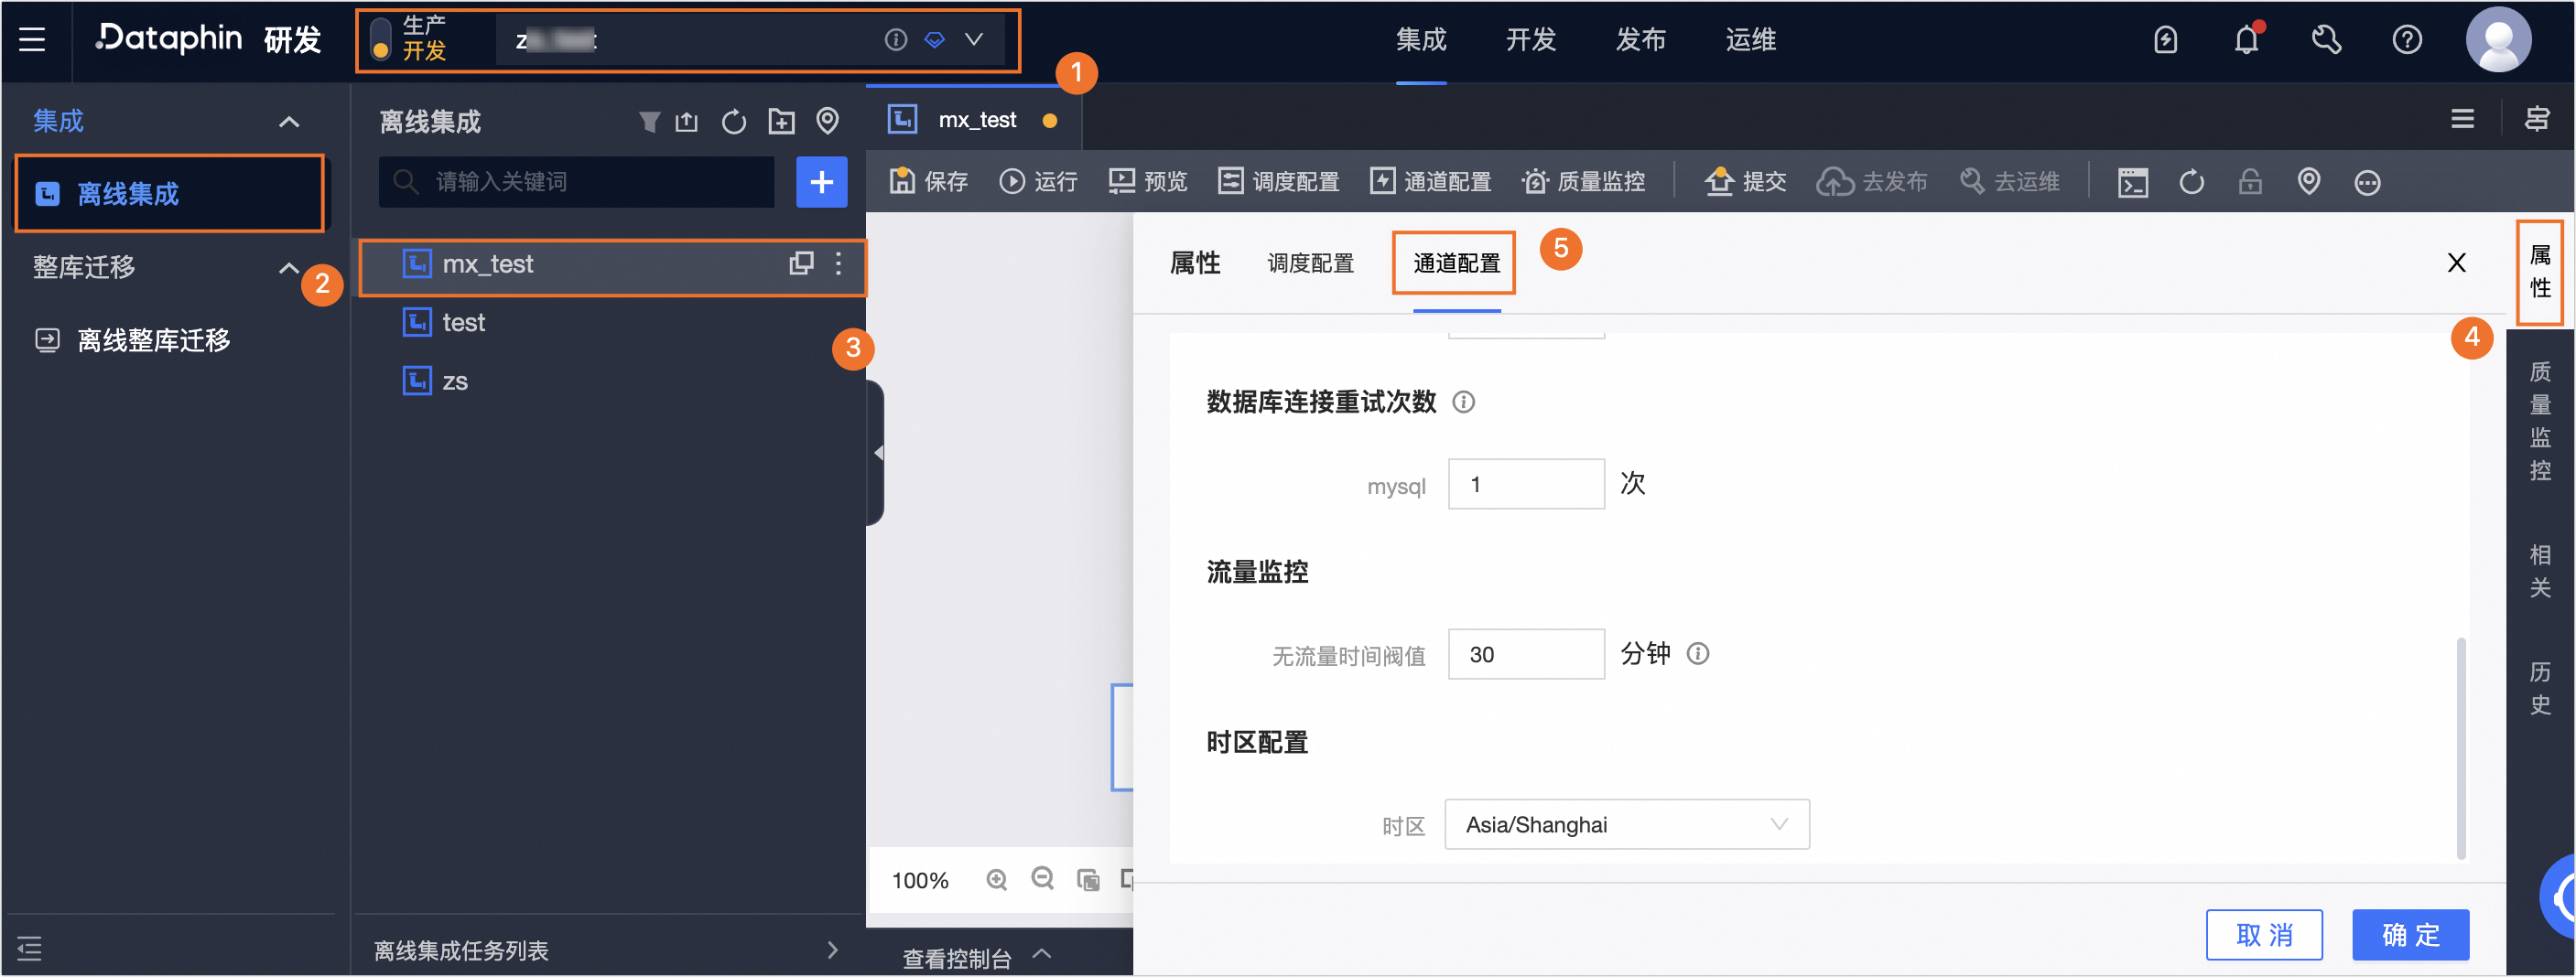This screenshot has width=2576, height=977.
Task: Select the test task in the list
Action: click(x=463, y=323)
